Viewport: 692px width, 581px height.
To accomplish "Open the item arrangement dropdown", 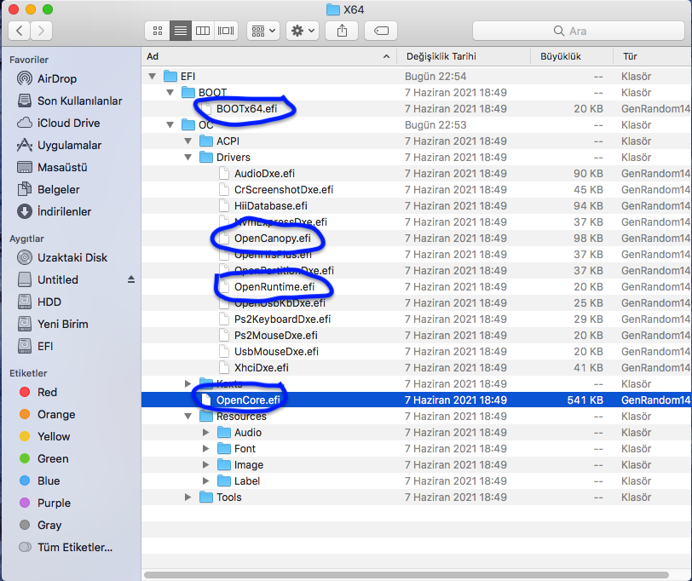I will click(262, 31).
